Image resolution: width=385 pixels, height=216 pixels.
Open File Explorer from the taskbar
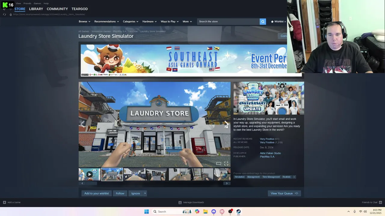coord(205,211)
